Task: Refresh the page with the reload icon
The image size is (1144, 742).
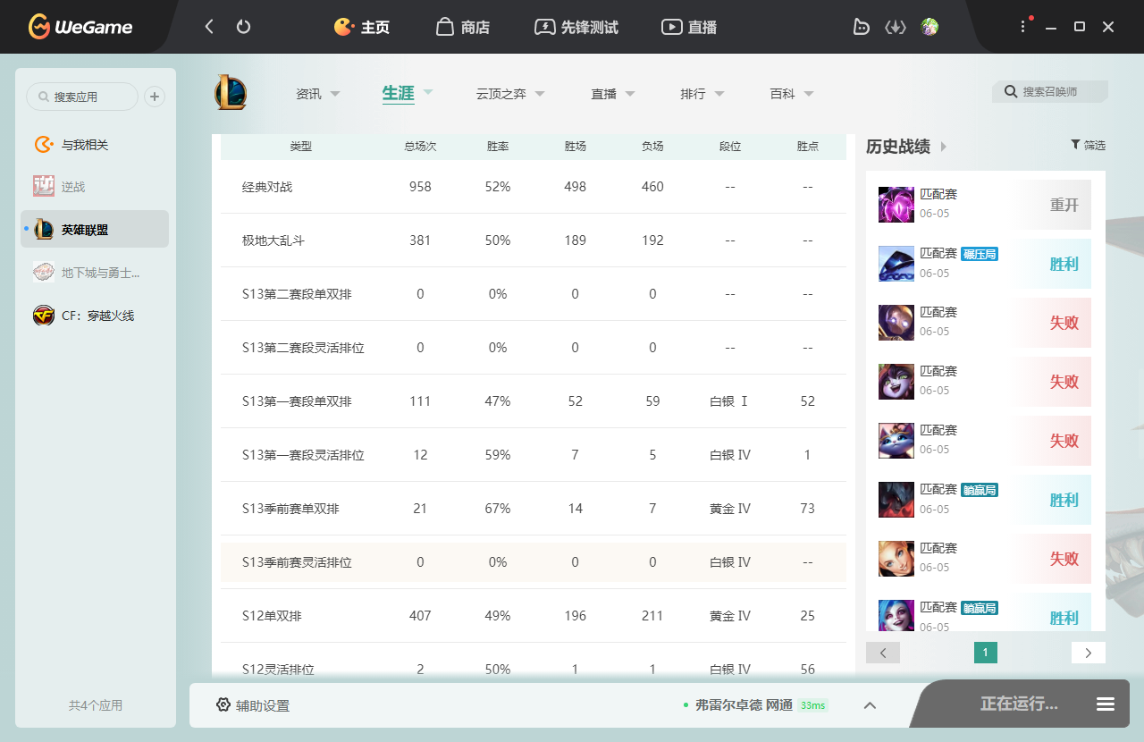Action: [x=243, y=27]
